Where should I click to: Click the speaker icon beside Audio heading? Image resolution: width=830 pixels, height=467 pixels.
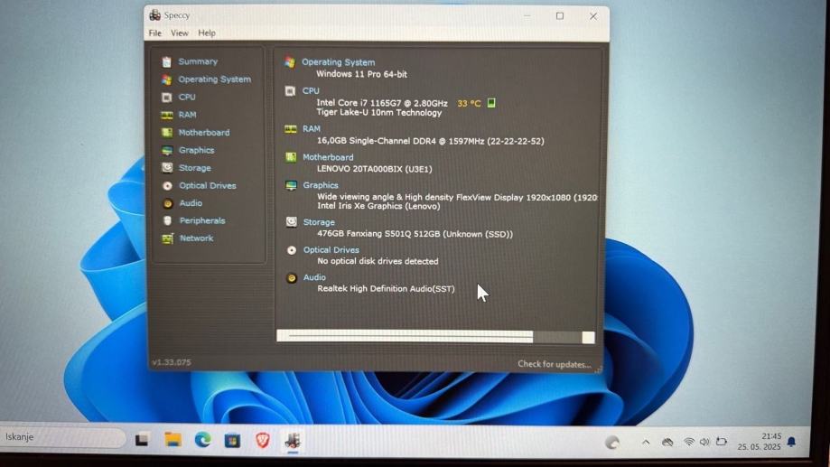(x=292, y=277)
